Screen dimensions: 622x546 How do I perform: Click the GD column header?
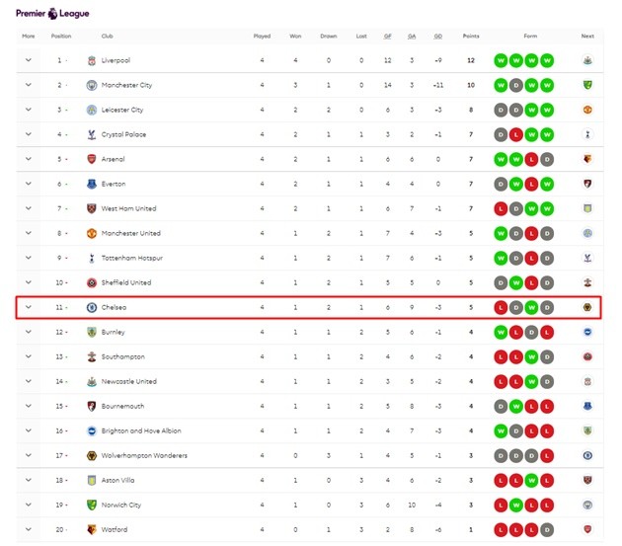[x=437, y=37]
